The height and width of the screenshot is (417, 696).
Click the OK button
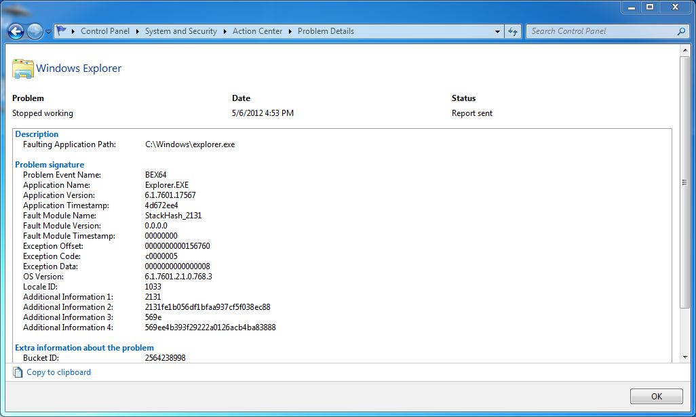(x=657, y=396)
